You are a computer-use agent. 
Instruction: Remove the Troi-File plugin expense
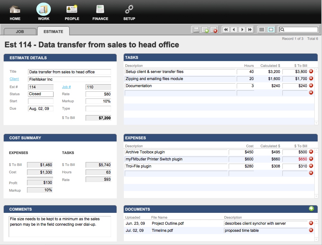(311, 166)
